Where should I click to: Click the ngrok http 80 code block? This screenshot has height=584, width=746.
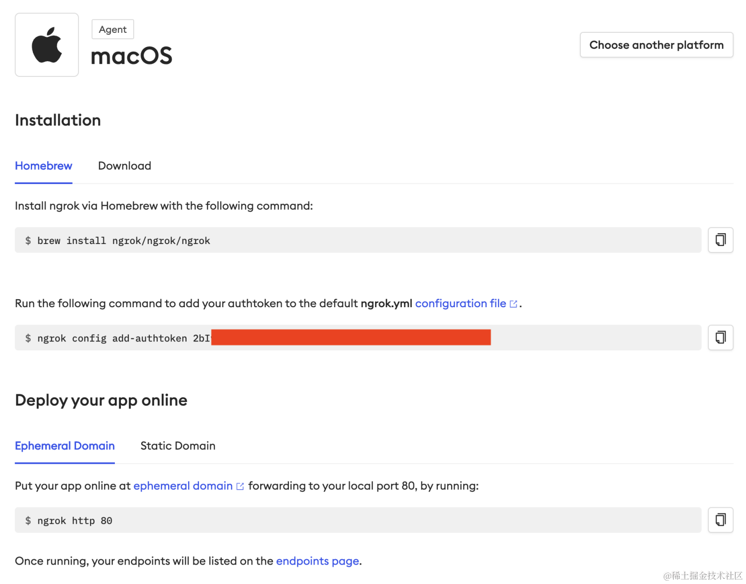[358, 520]
